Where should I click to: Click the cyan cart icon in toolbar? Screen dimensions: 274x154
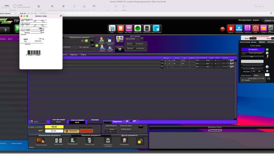(x=156, y=28)
